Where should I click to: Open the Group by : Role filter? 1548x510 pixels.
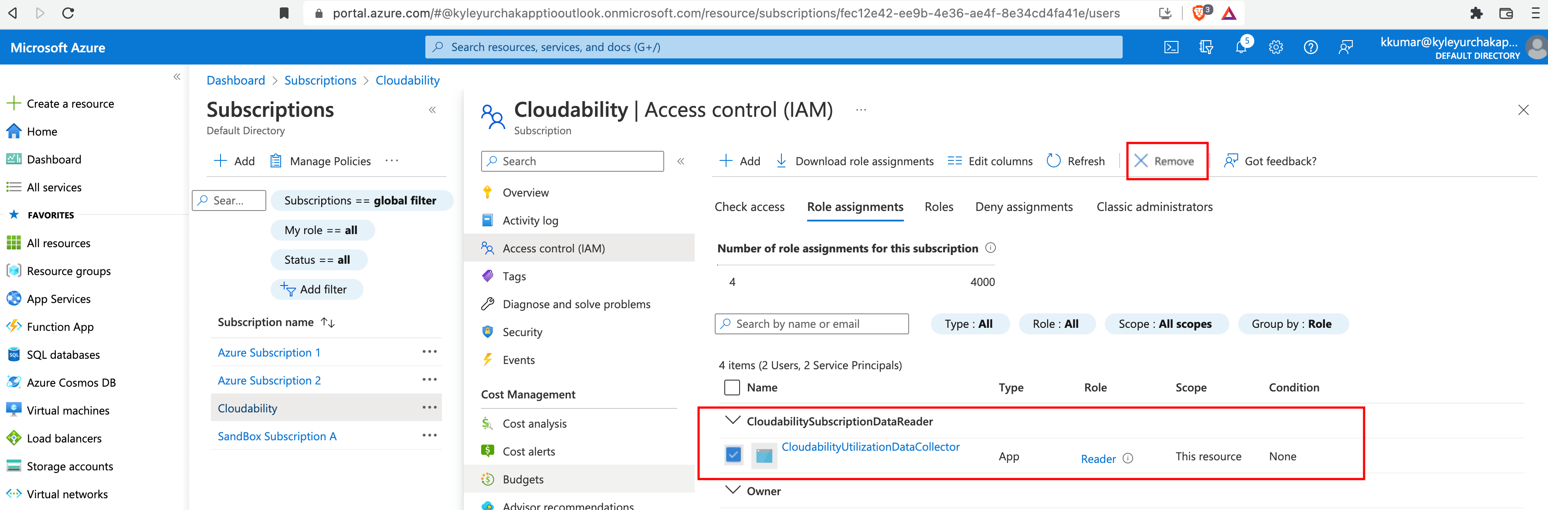click(x=1292, y=324)
